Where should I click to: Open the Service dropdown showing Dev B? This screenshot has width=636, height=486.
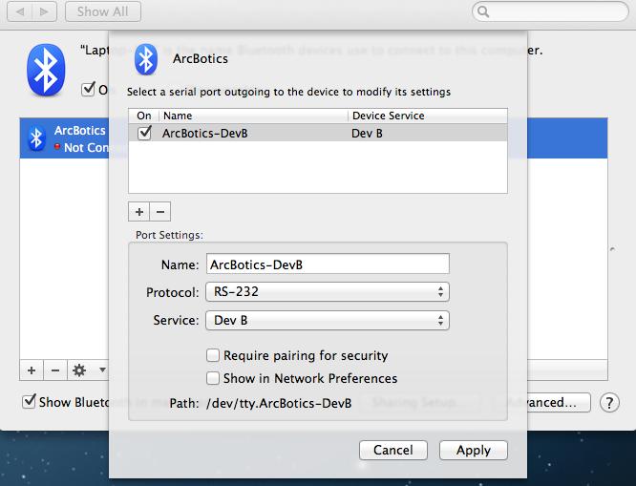click(x=328, y=321)
